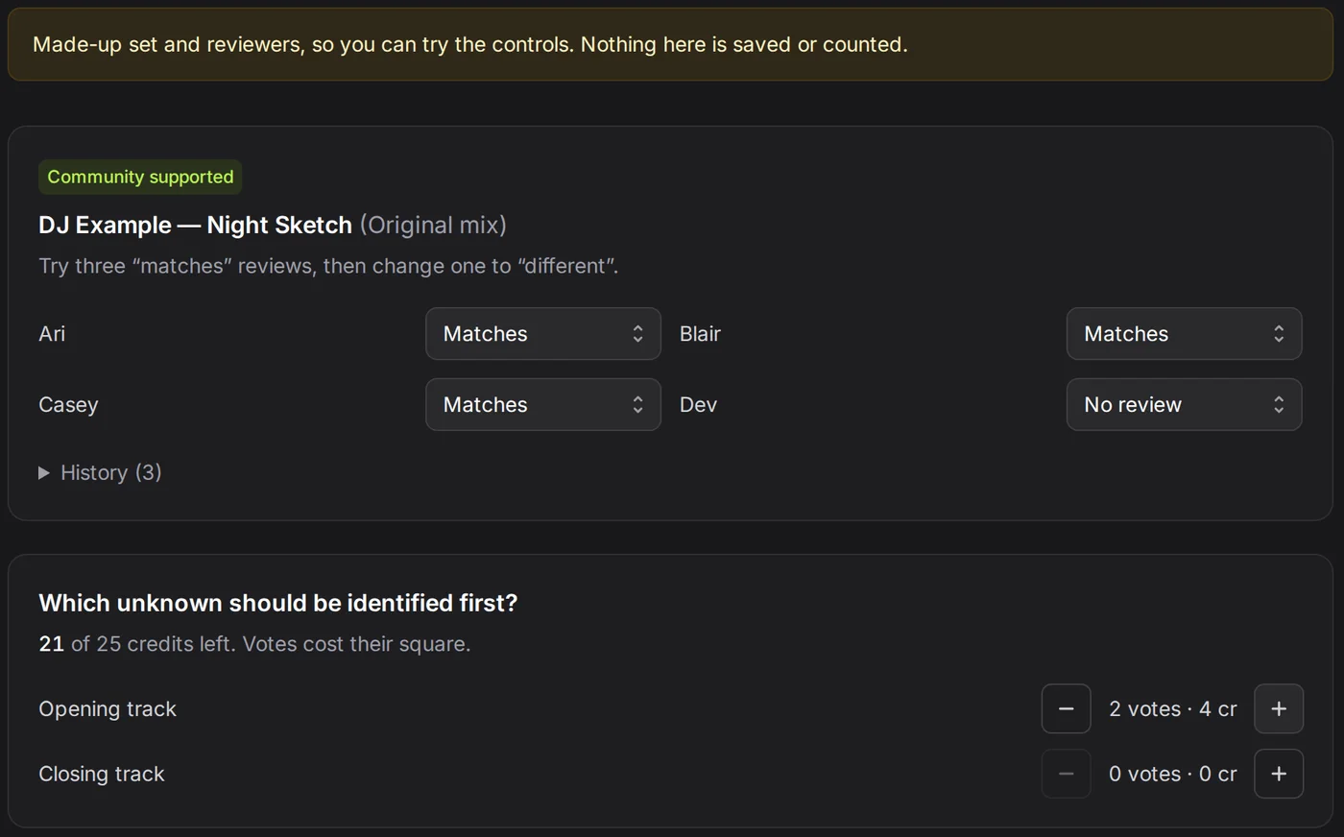Click the "Made-up set and reviewers" notice
This screenshot has height=837, width=1344.
[x=670, y=44]
